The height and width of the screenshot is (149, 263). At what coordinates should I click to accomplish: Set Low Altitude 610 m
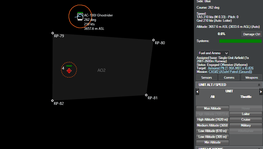(x=212, y=131)
